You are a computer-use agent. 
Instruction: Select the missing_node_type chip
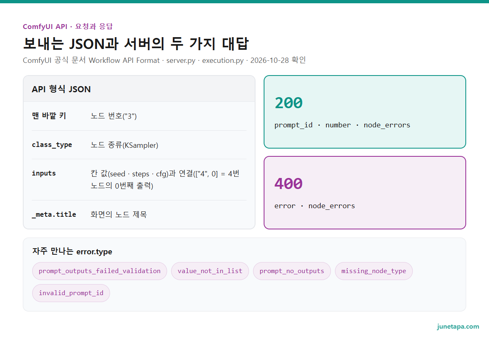click(374, 271)
